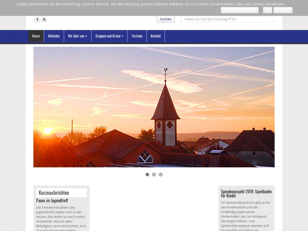
Task: Navigate to the Kontakt page
Action: (156, 36)
